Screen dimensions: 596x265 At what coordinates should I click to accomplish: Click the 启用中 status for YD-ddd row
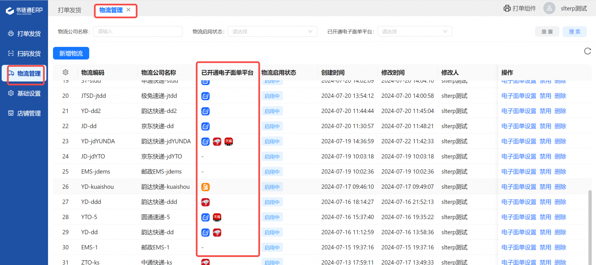pyautogui.click(x=272, y=202)
